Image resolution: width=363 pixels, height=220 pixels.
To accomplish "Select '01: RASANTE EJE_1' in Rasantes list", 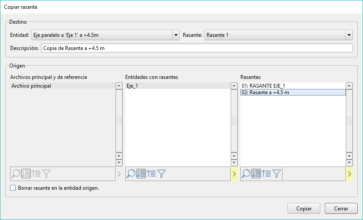I will coord(263,86).
